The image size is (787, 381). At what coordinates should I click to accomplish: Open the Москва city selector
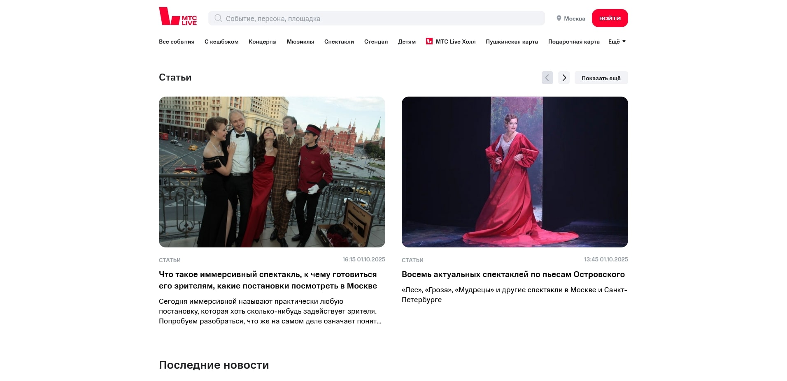point(574,18)
